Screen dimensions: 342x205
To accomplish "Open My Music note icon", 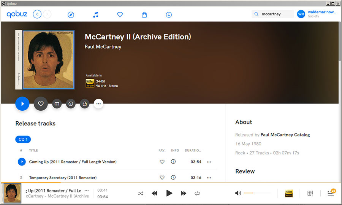I will (x=95, y=15).
